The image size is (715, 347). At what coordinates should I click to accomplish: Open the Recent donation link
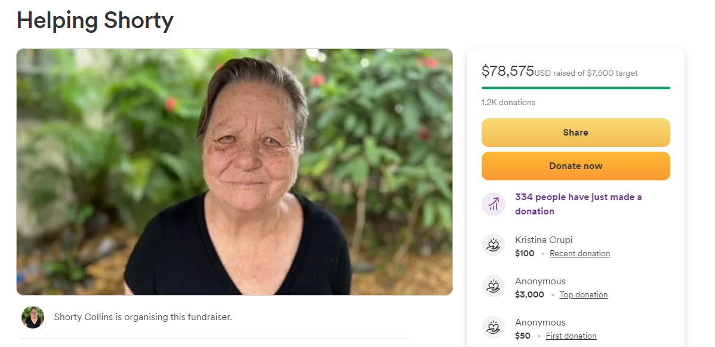click(580, 253)
